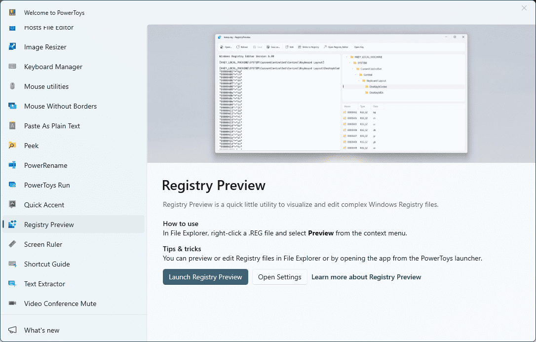Screen dimensions: 536x342
Task: Click the PowerToys logo icon in title bar
Action: pyautogui.click(x=12, y=12)
